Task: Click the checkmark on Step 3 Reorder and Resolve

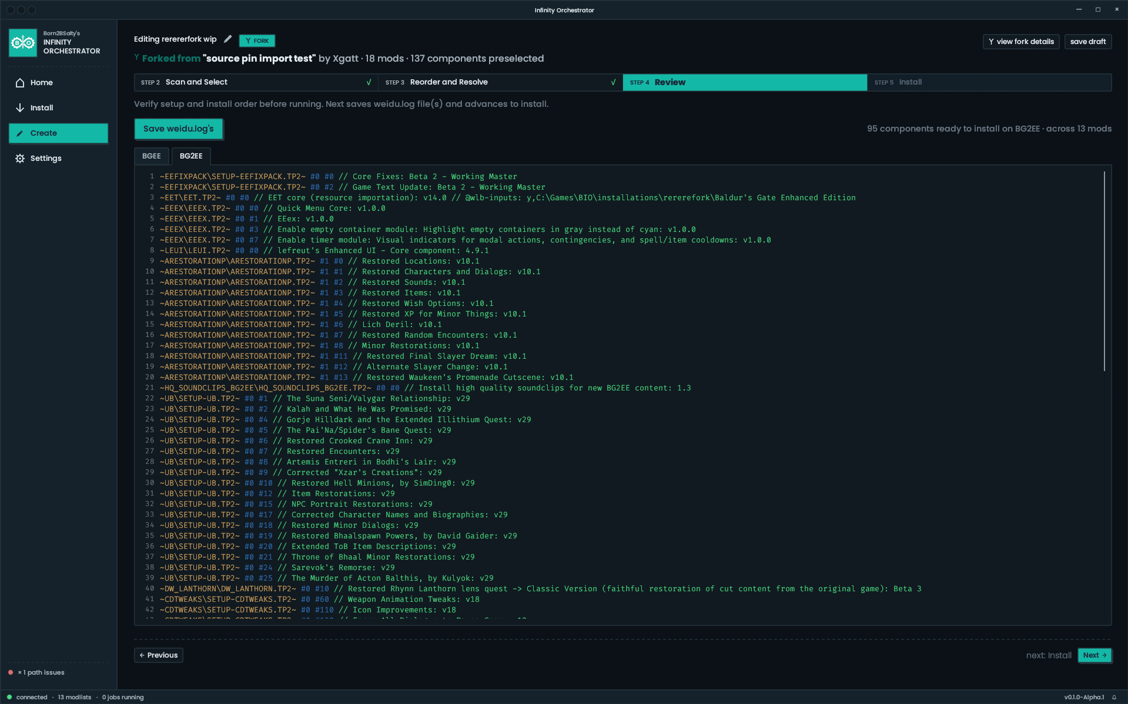Action: 614,82
